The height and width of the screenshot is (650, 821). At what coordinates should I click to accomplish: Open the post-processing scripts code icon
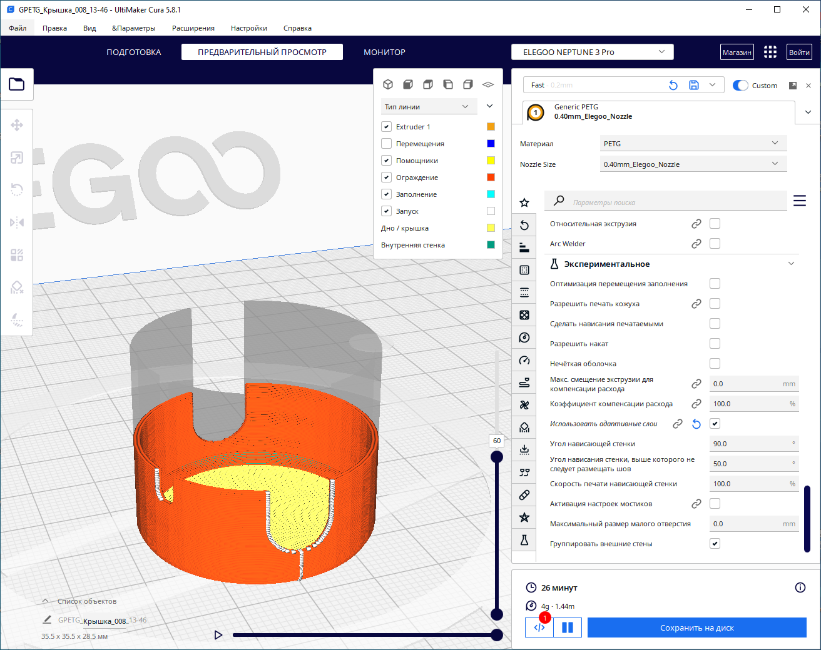tap(539, 627)
